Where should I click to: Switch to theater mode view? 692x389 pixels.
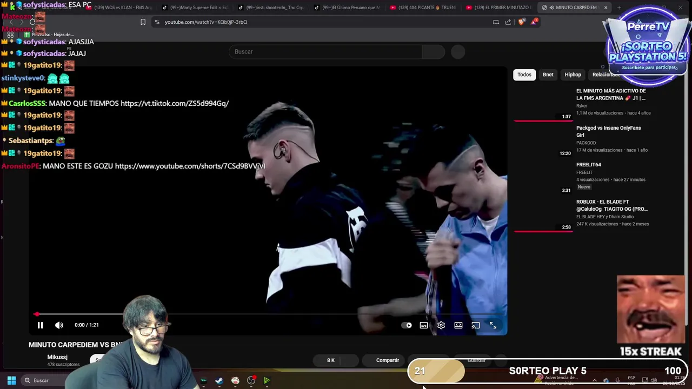pyautogui.click(x=458, y=325)
